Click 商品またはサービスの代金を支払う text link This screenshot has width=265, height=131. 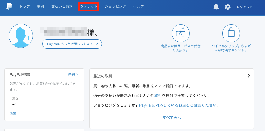[x=180, y=48]
